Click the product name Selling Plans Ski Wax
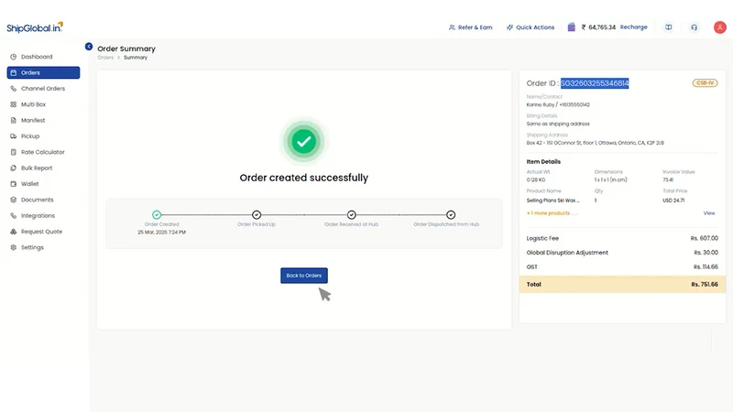 point(552,201)
